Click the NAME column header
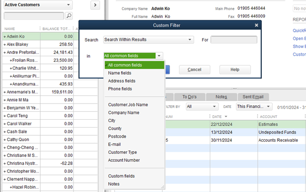Viewport: 306px width, 192px height. [x=10, y=29]
